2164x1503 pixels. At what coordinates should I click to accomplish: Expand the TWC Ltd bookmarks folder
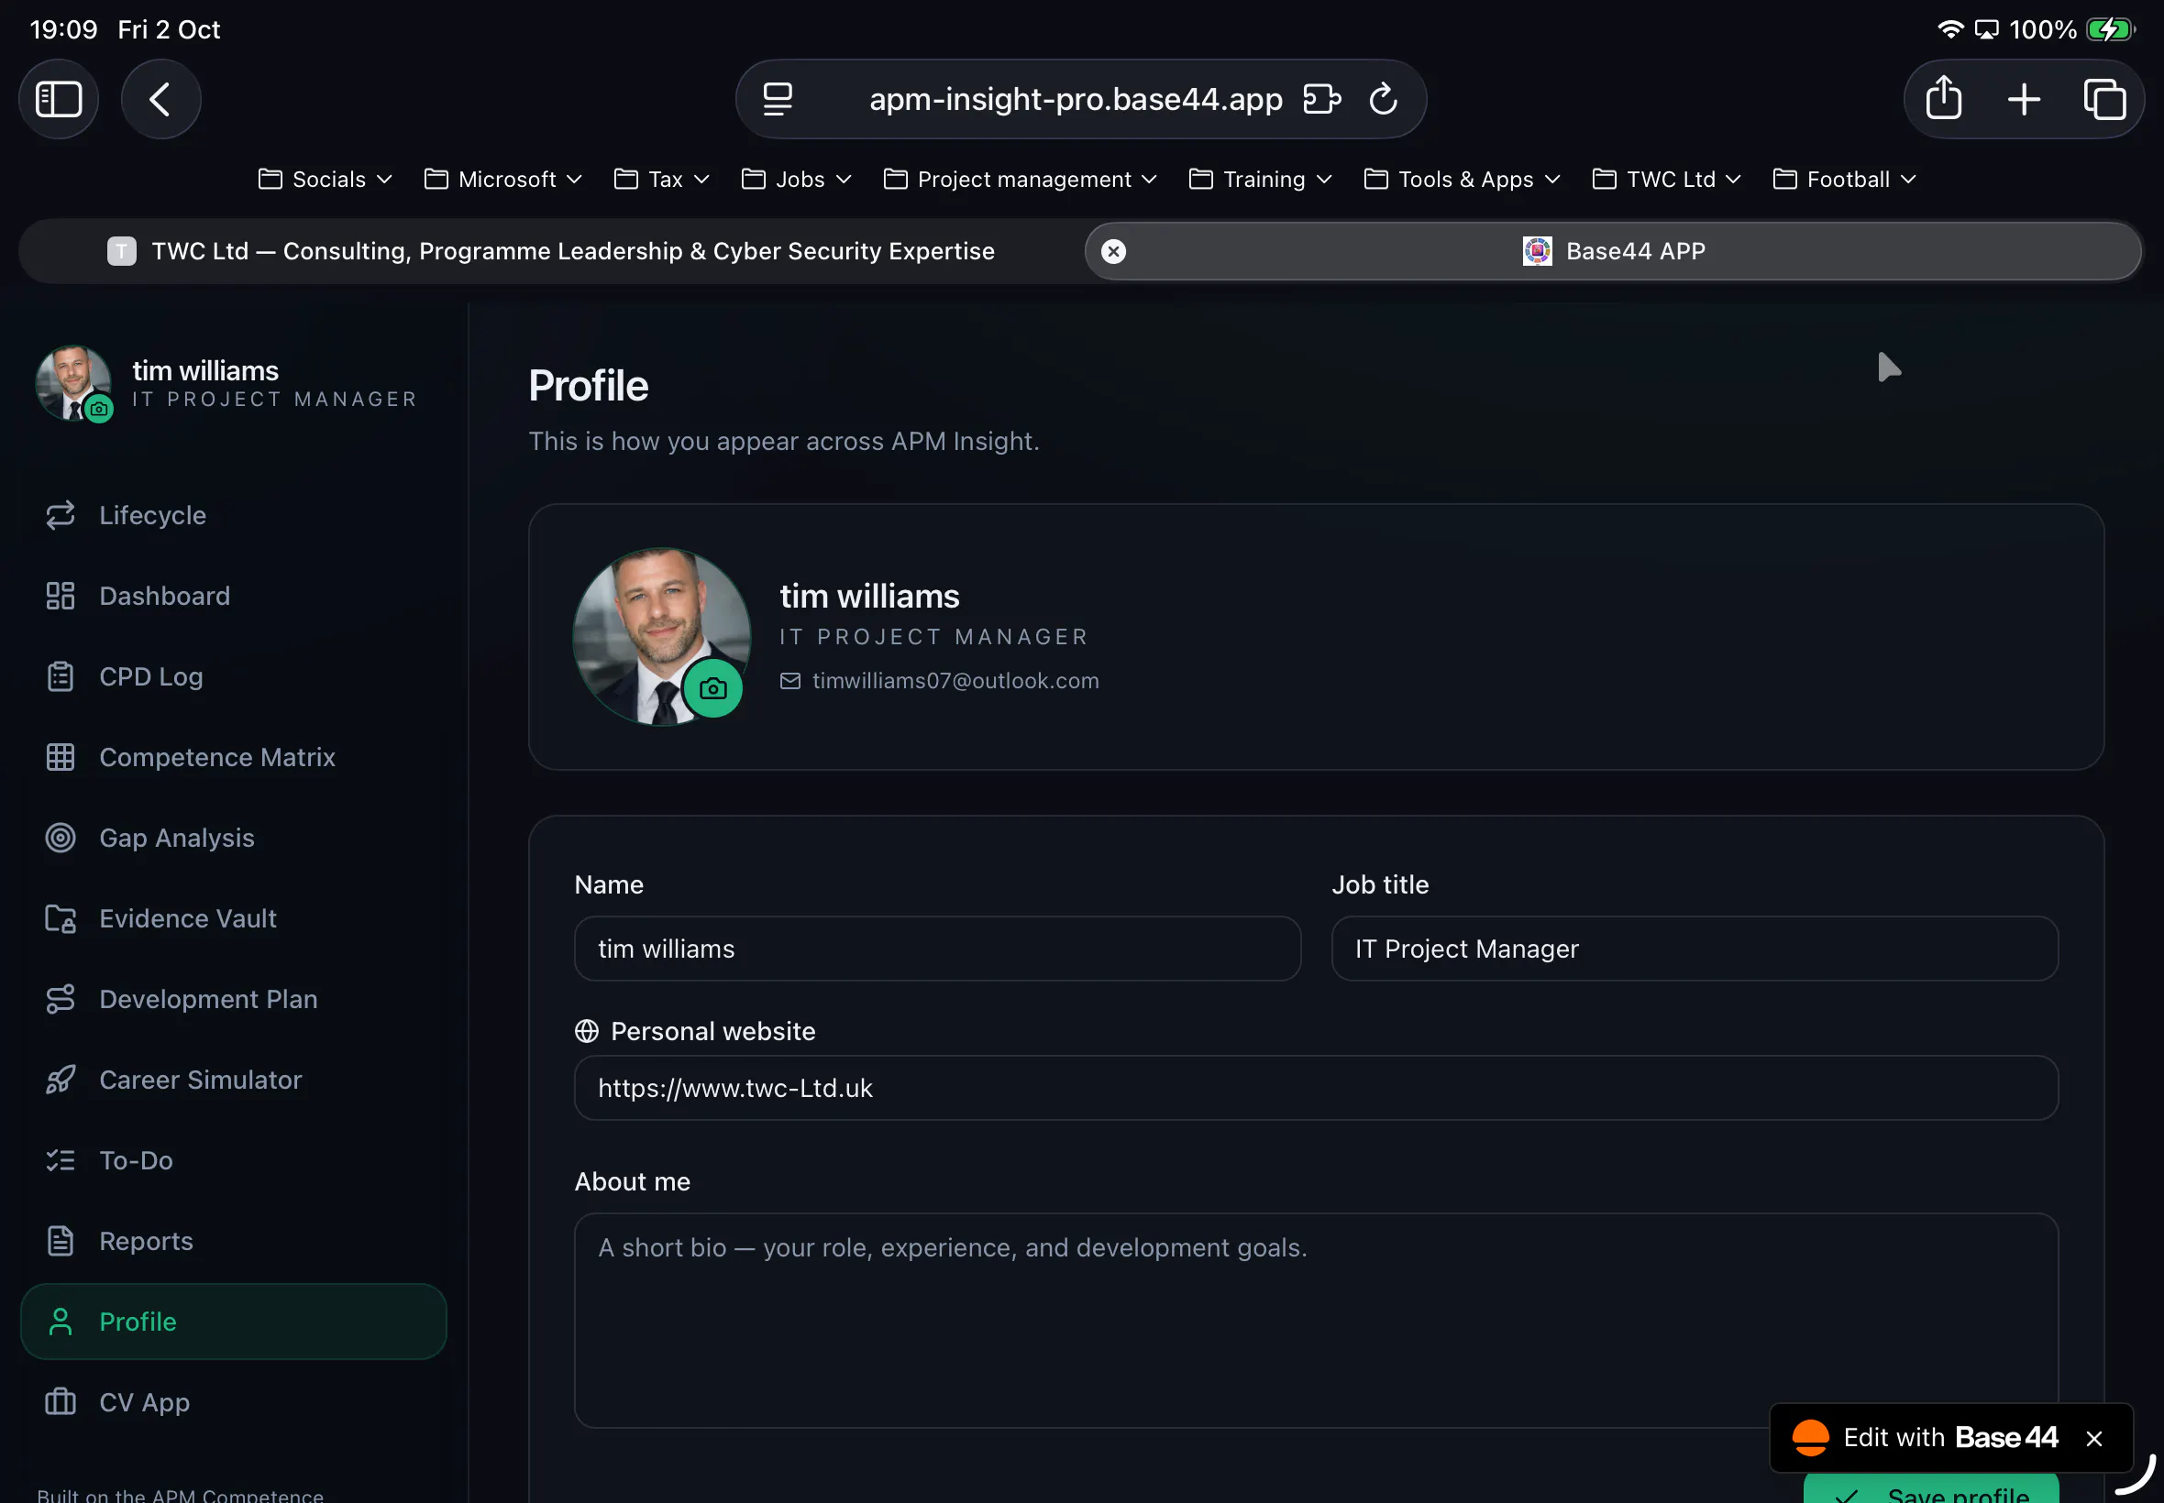click(1667, 179)
